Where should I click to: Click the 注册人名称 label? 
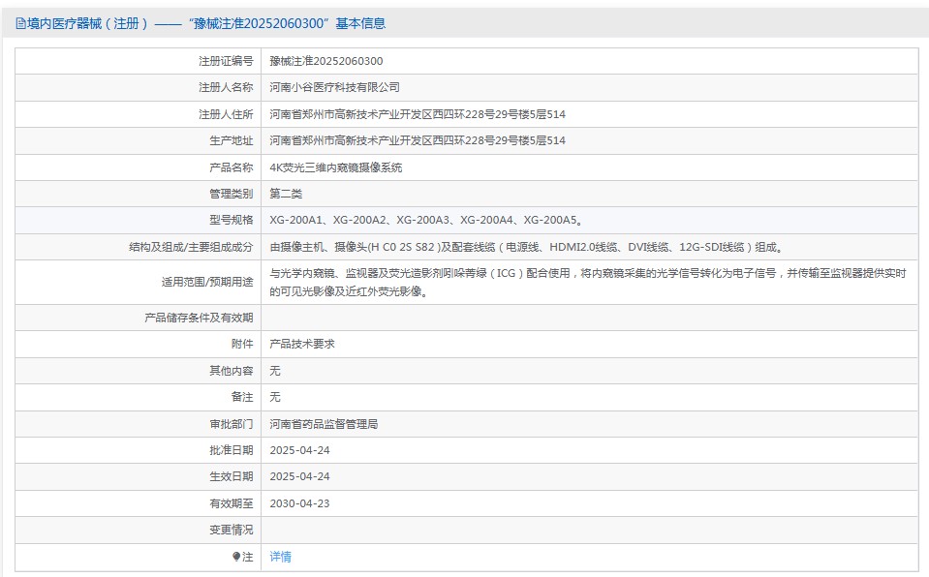[x=226, y=87]
